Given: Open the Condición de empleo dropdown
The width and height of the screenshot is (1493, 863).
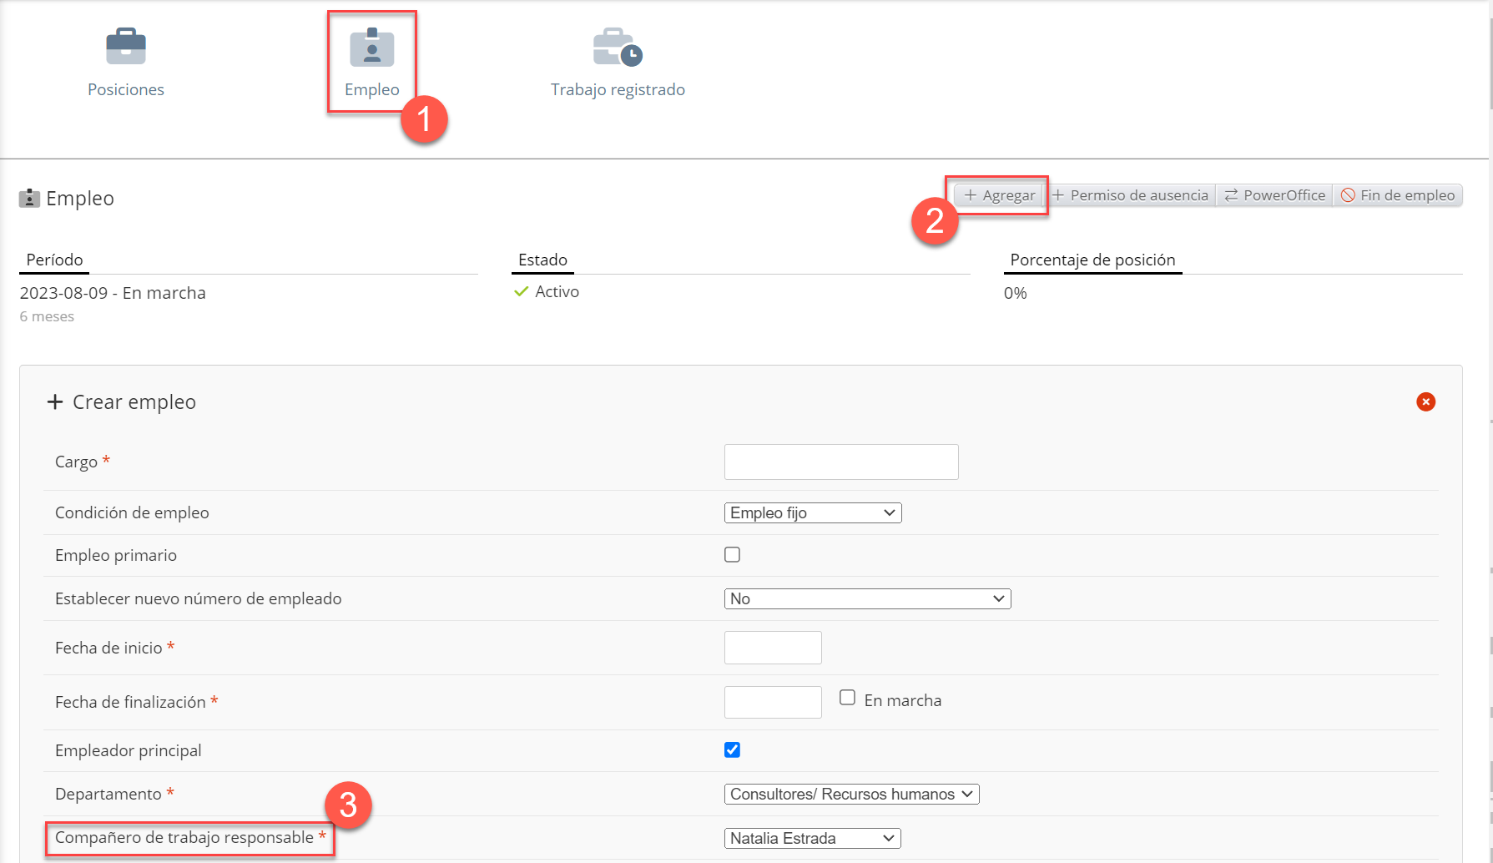Looking at the screenshot, I should point(812,513).
